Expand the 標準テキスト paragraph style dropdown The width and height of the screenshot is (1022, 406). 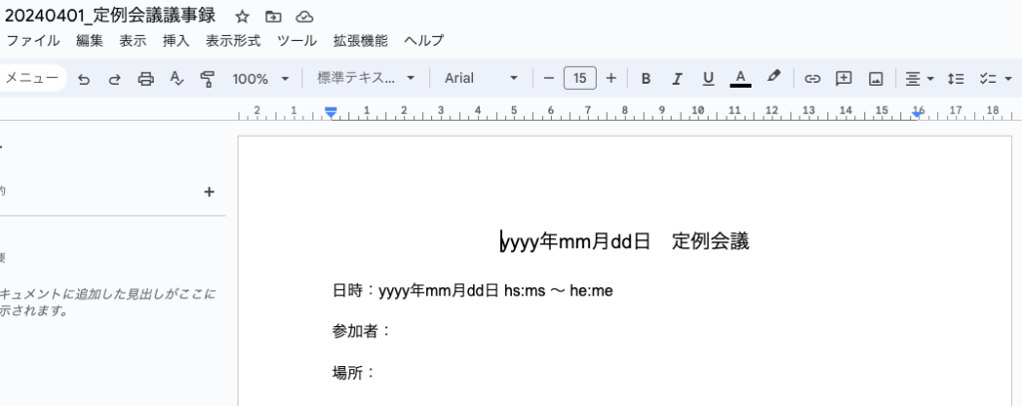tap(367, 78)
